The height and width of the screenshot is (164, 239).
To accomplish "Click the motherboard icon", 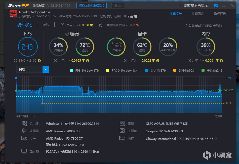I will [122, 123].
